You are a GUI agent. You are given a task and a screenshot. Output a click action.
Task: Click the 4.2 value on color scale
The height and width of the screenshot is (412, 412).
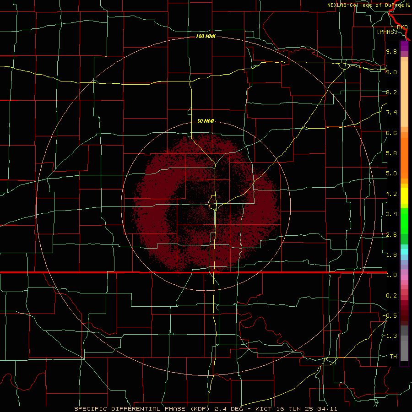coord(391,194)
